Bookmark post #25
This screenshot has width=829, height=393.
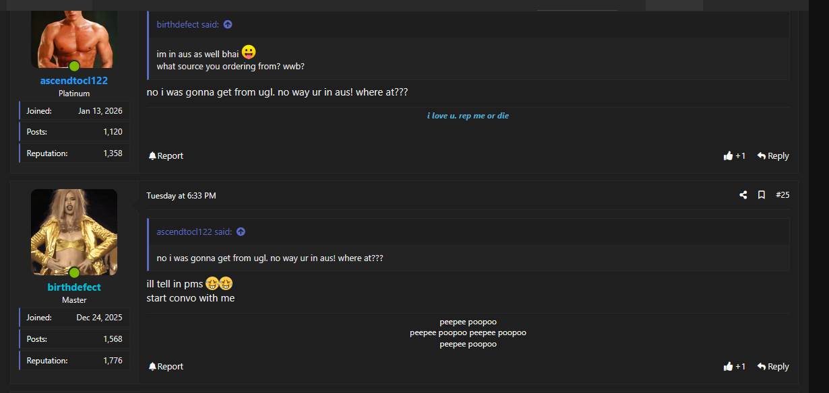761,195
